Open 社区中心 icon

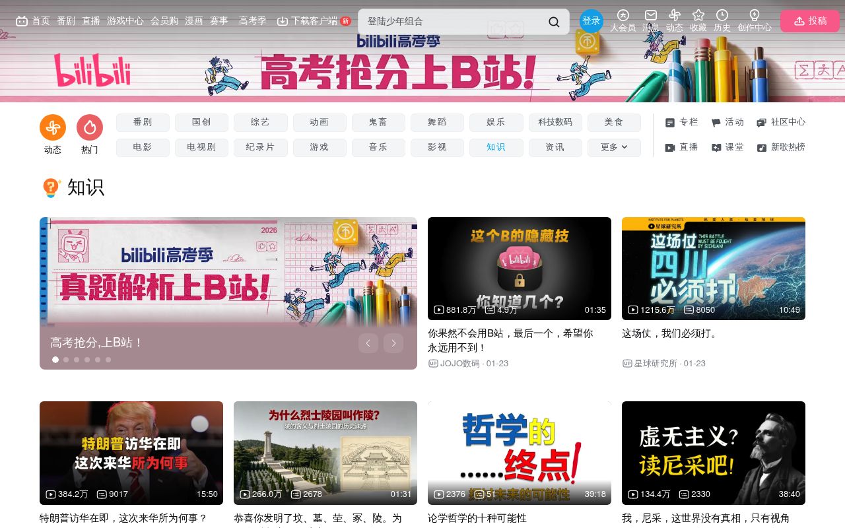tap(761, 123)
